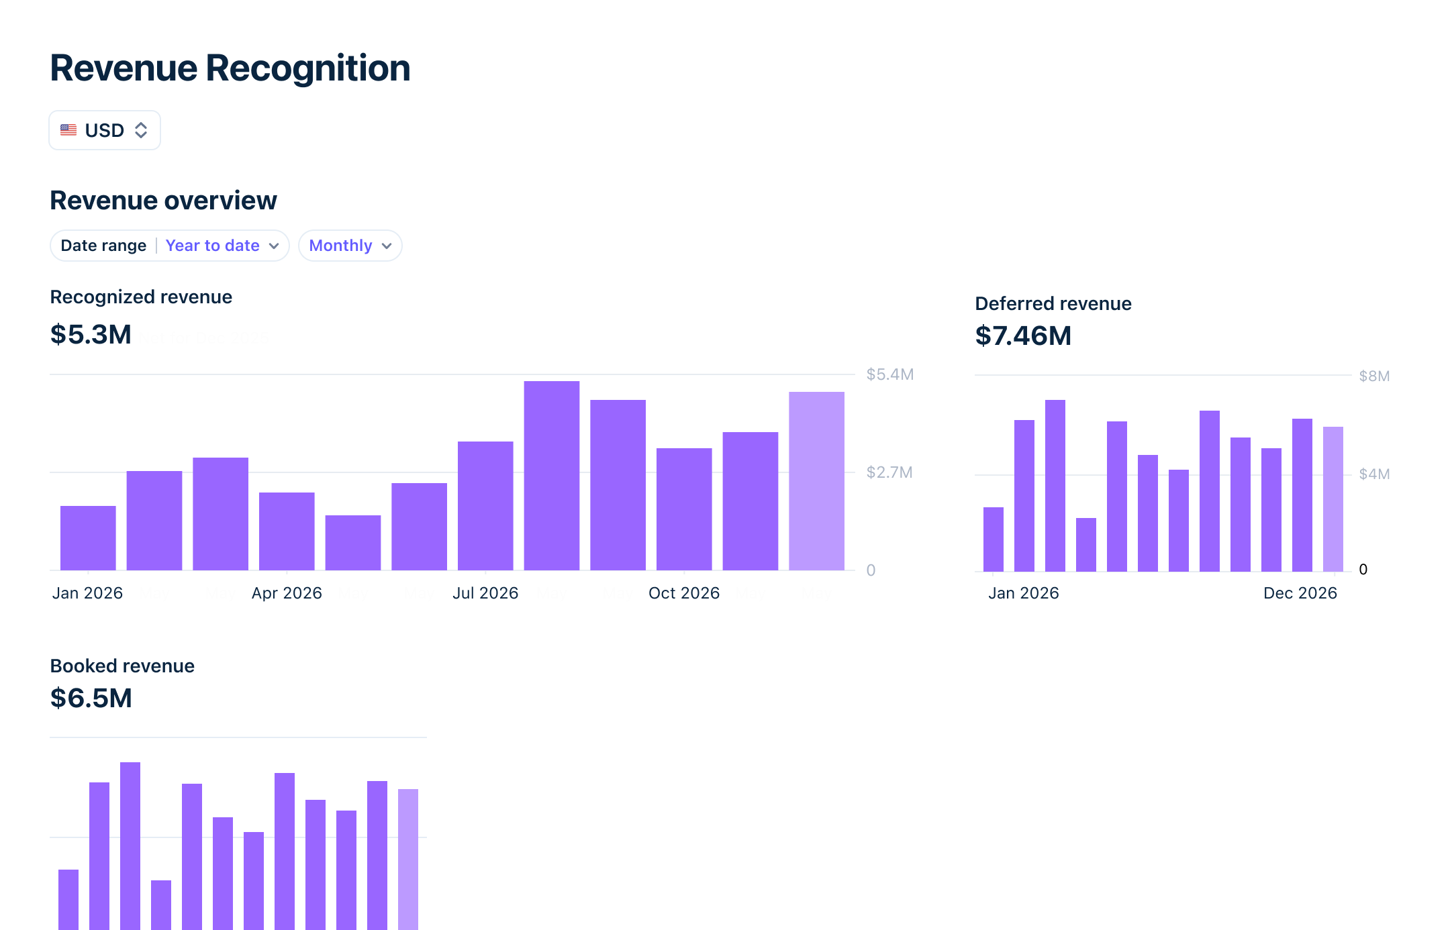The image size is (1450, 930).
Task: Click the Date range label
Action: pos(103,246)
